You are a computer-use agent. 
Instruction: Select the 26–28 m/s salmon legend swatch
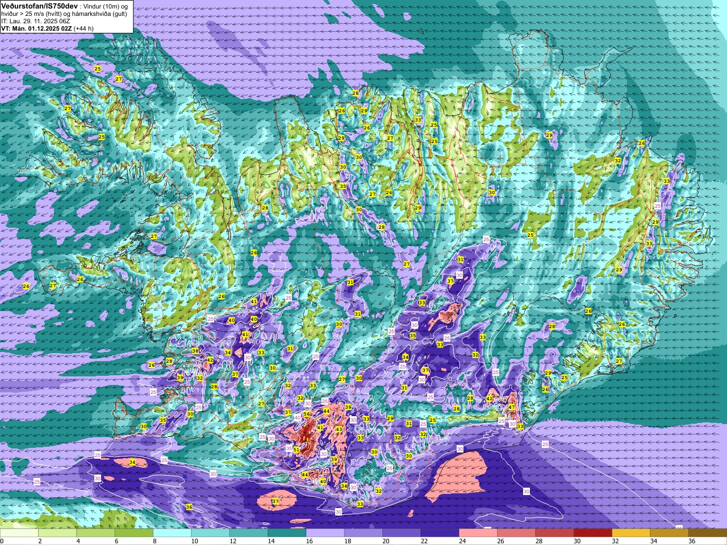click(516, 533)
